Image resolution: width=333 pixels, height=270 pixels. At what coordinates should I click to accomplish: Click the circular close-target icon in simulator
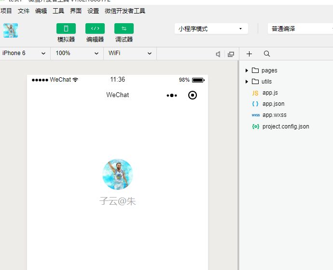(193, 95)
